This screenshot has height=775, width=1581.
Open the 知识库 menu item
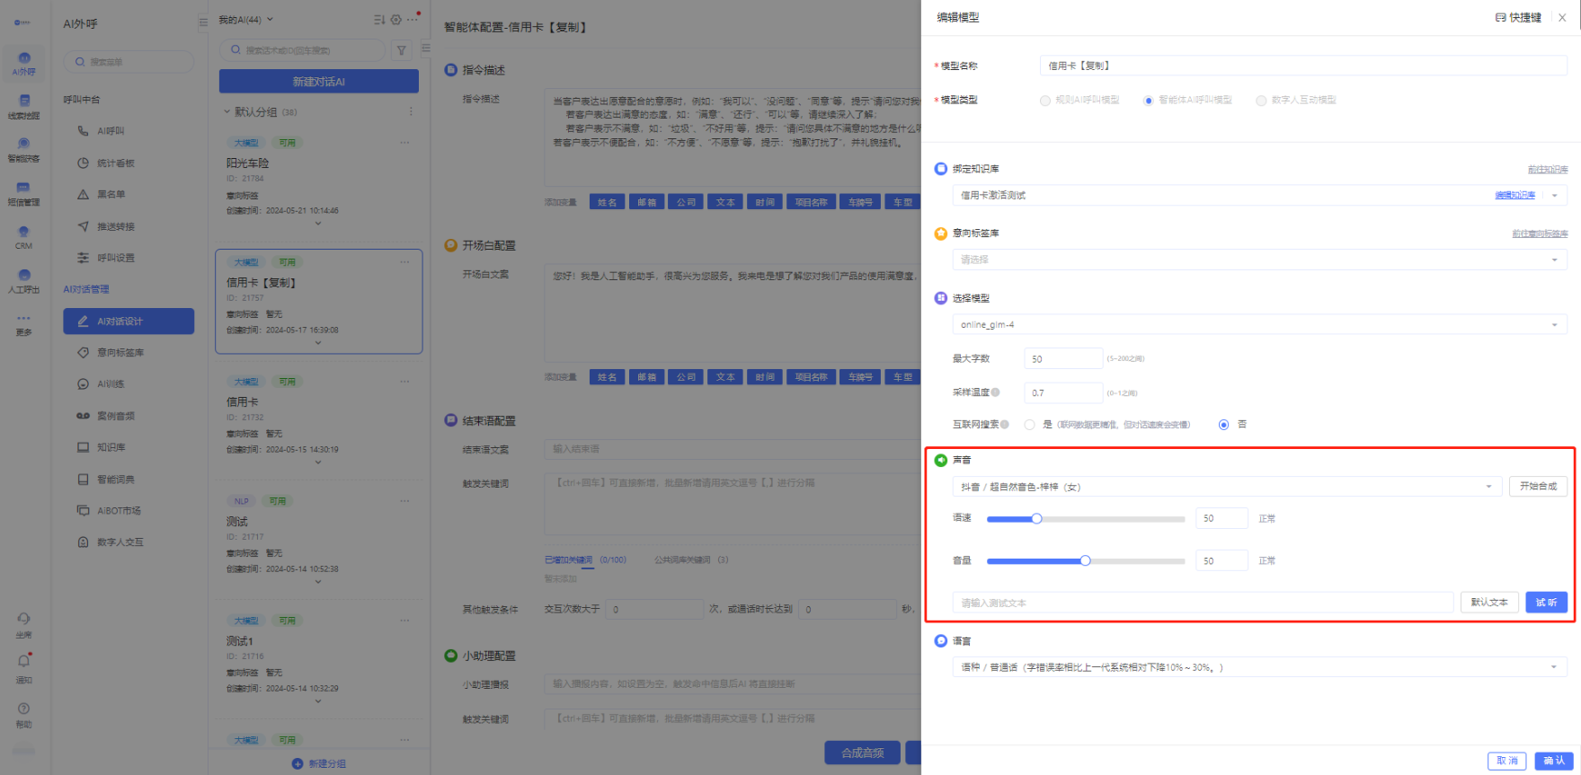pos(111,447)
